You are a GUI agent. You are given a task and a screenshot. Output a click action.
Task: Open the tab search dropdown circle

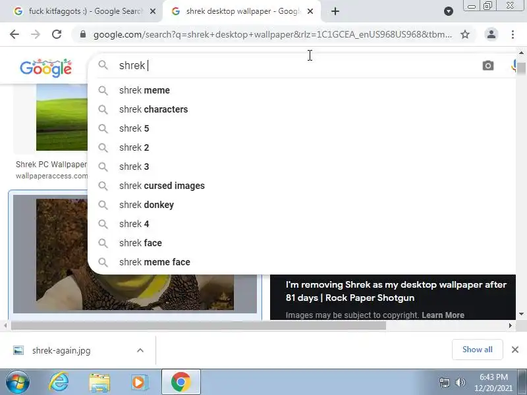[449, 11]
